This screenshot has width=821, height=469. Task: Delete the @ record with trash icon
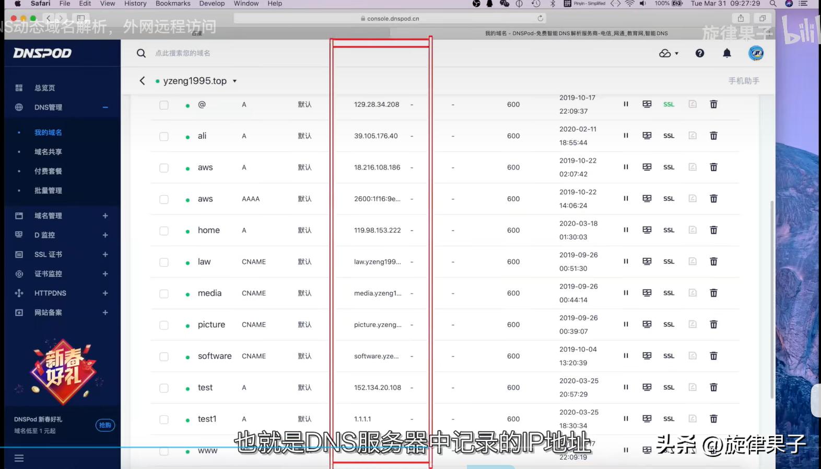click(713, 104)
